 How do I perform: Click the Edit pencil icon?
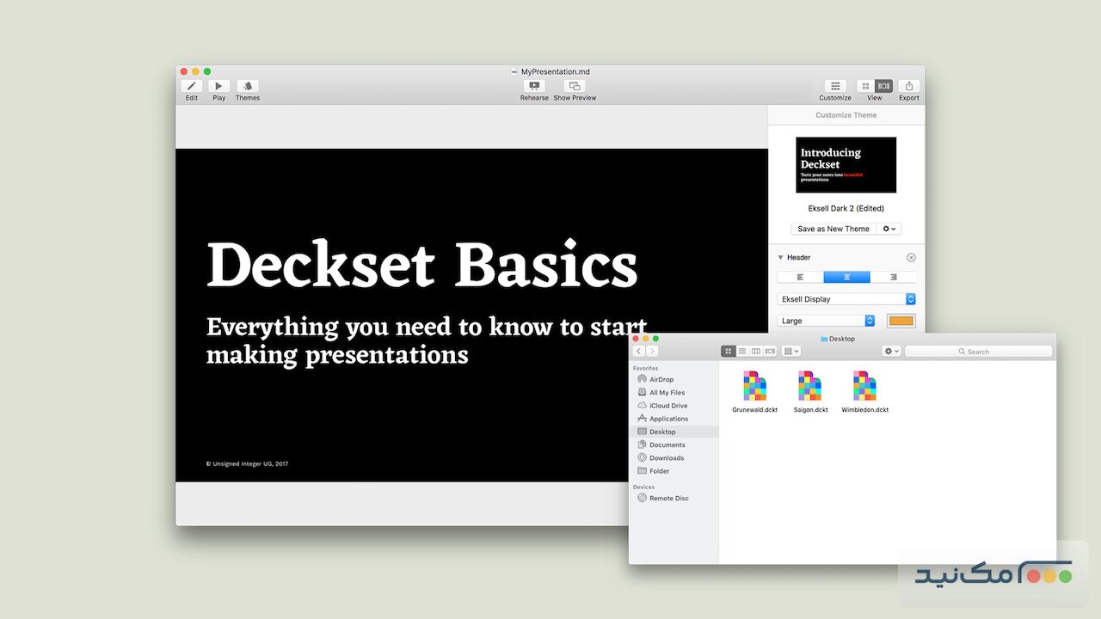pyautogui.click(x=191, y=86)
